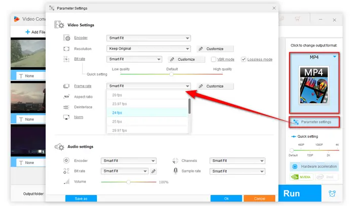The height and width of the screenshot is (206, 355).
Task: Expand the MP4 output format arrow
Action: pos(335,57)
